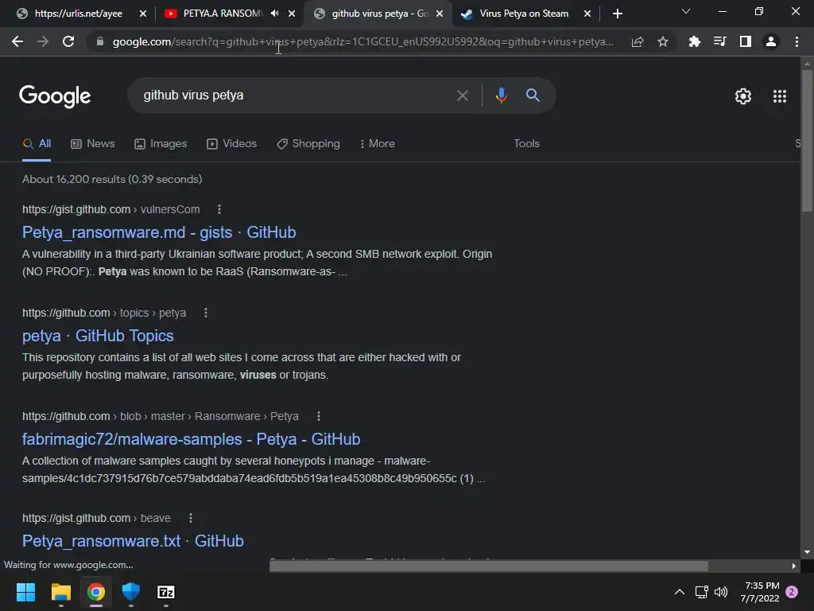Open the tab search dropdown arrow
Viewport: 814px width, 611px height.
[x=686, y=11]
